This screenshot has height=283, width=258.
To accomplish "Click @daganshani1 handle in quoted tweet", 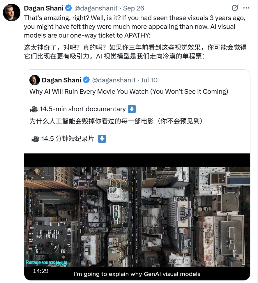I will tap(114, 80).
